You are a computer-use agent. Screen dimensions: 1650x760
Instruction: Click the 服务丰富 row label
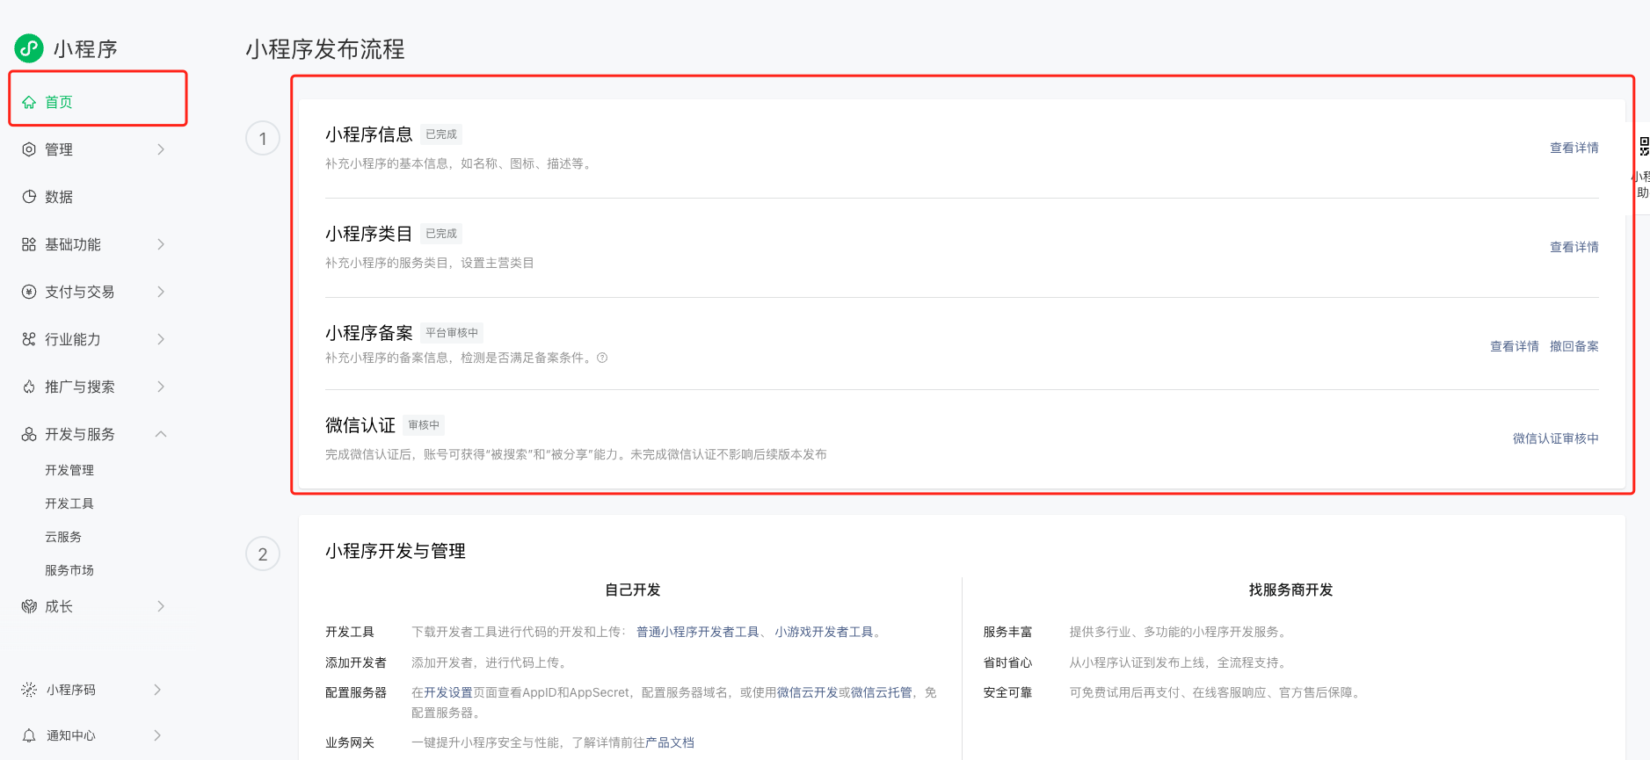click(x=1007, y=632)
